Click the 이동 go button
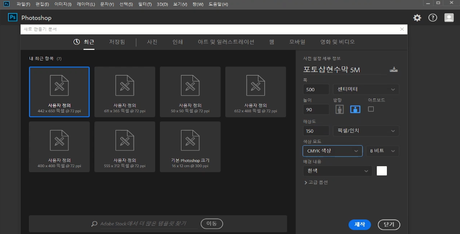Image resolution: width=460 pixels, height=234 pixels. click(x=211, y=224)
